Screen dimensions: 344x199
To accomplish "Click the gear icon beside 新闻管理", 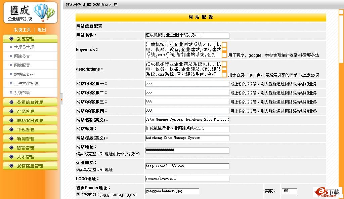I will (11, 138).
